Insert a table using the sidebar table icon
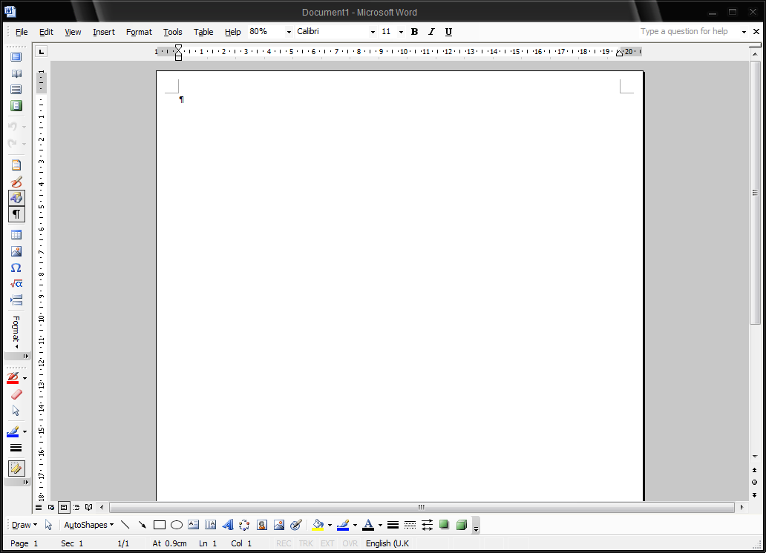The width and height of the screenshot is (766, 553). (16, 235)
